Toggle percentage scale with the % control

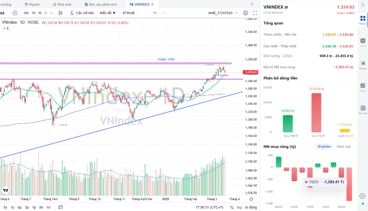pos(232,207)
